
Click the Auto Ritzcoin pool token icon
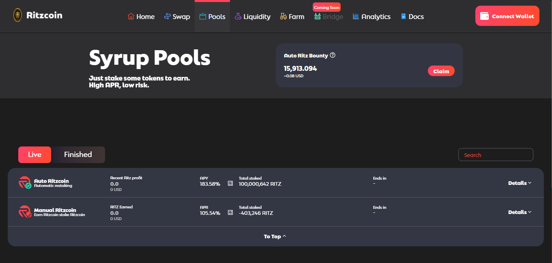tap(25, 182)
